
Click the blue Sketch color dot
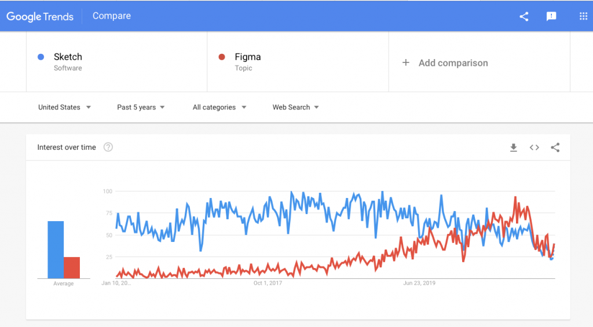(x=41, y=57)
